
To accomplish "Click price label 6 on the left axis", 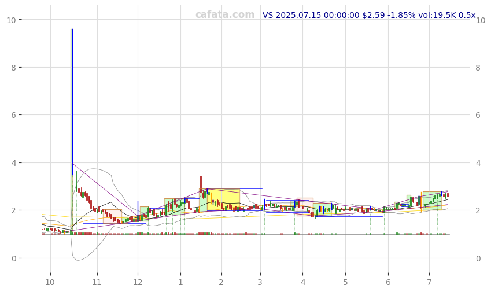I will click(x=13, y=115).
